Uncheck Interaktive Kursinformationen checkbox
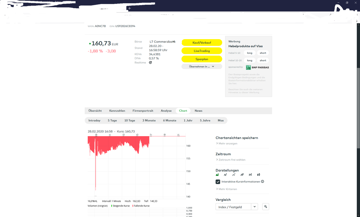360x217 pixels. click(x=218, y=182)
